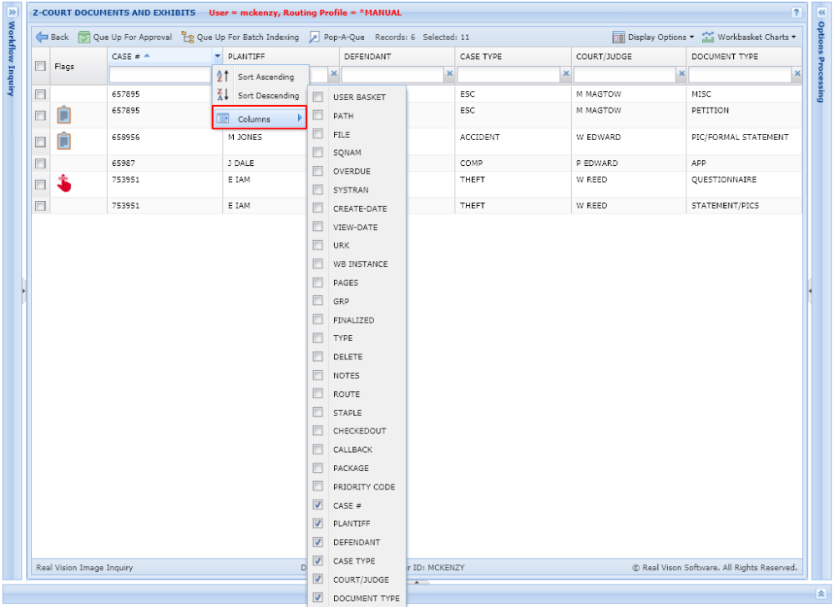Click the CASE # filter input field

161,74
